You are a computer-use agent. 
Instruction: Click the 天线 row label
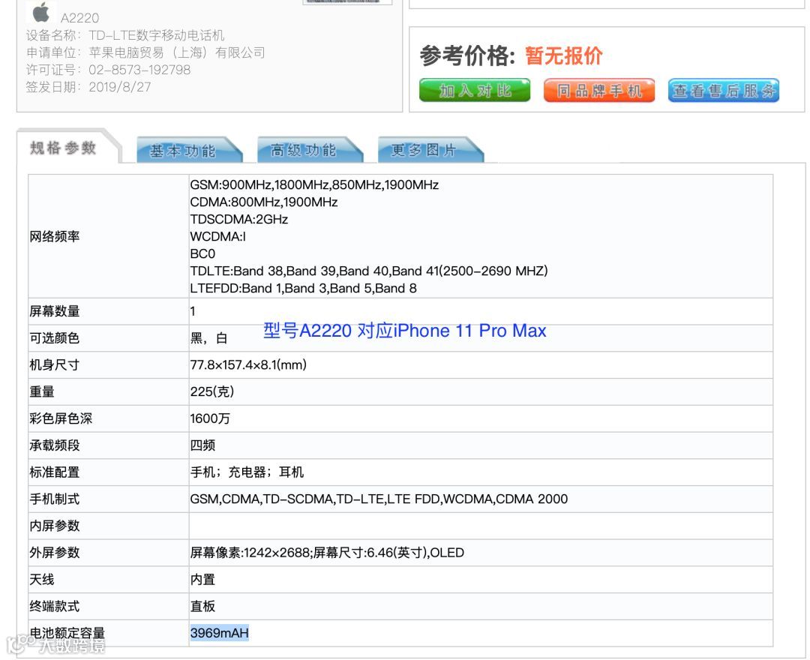point(42,580)
